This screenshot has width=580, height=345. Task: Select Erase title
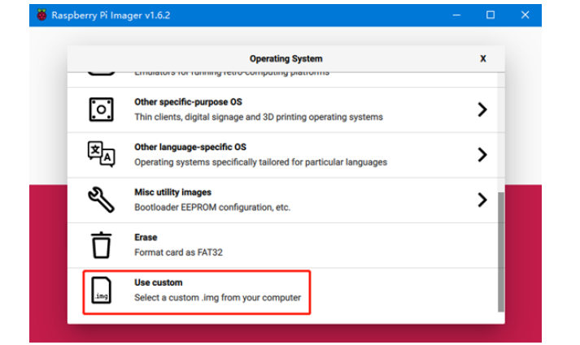[146, 237]
